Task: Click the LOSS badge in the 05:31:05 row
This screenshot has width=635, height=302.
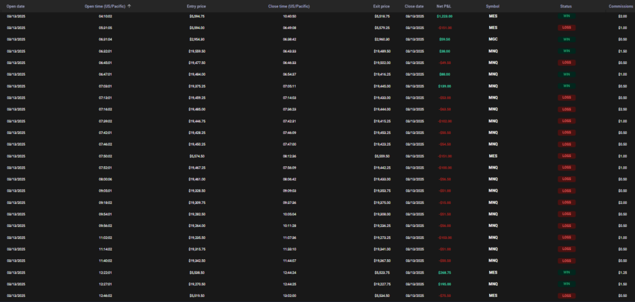Action: click(567, 28)
